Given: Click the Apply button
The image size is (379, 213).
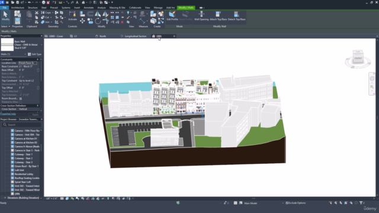Looking at the screenshot, I should coord(36,114).
